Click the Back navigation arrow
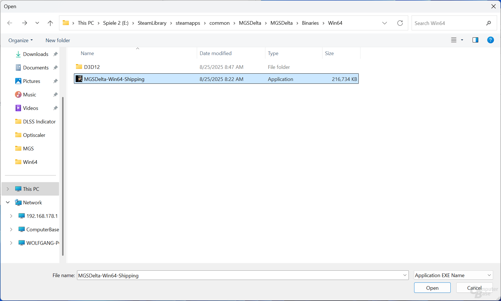Viewport: 501px width, 301px height. click(x=10, y=23)
